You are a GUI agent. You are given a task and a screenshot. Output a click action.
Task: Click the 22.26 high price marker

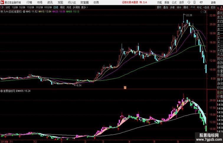(189, 15)
